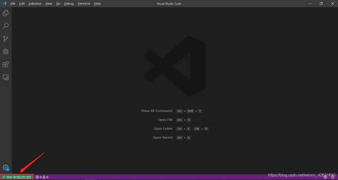The image size is (338, 180).
Task: Open the Search view in activity bar
Action: (5, 26)
